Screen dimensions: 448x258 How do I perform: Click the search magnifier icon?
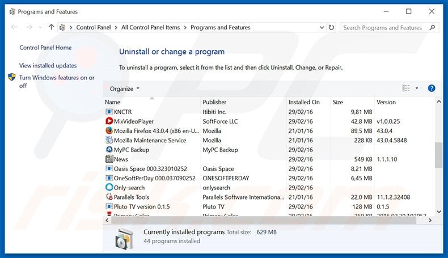point(432,27)
